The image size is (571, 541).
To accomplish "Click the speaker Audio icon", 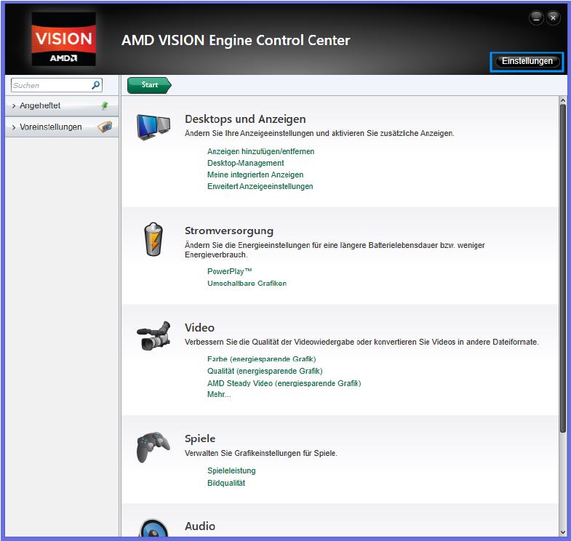I will 153,527.
